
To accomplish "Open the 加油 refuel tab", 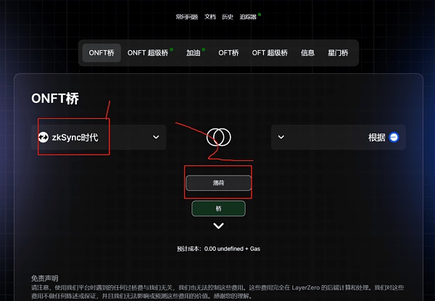I will tap(194, 53).
